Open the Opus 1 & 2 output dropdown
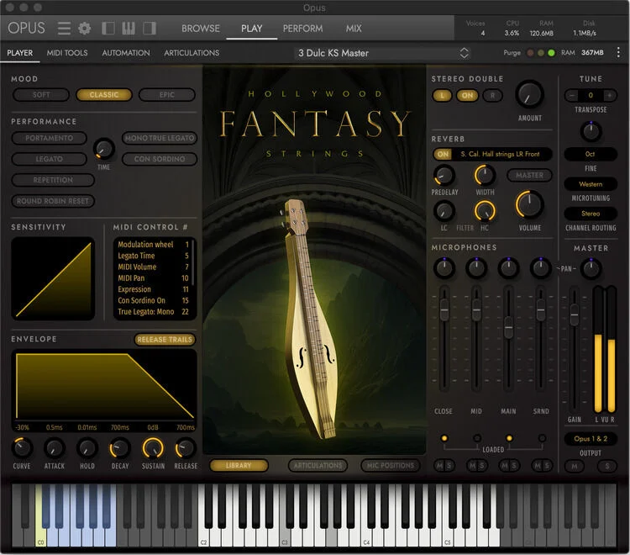Image resolution: width=630 pixels, height=555 pixels. [x=591, y=439]
